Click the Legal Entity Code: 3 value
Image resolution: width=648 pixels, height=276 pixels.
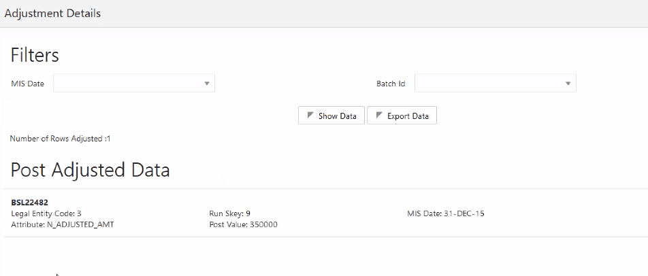[x=46, y=213]
